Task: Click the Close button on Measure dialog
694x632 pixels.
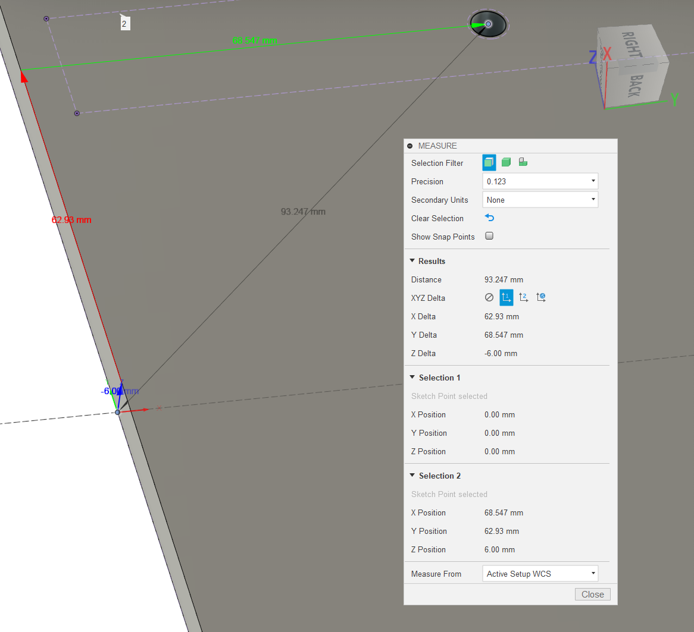Action: click(592, 594)
